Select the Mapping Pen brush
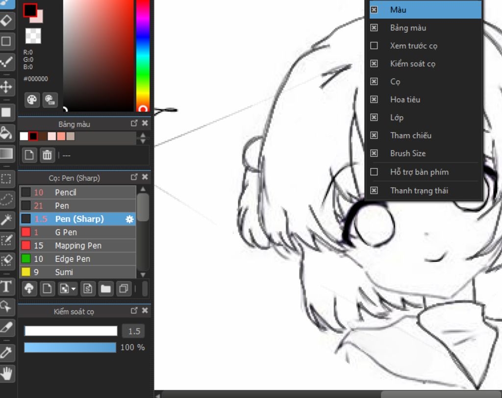Viewport: 502px width, 398px height. tap(78, 246)
